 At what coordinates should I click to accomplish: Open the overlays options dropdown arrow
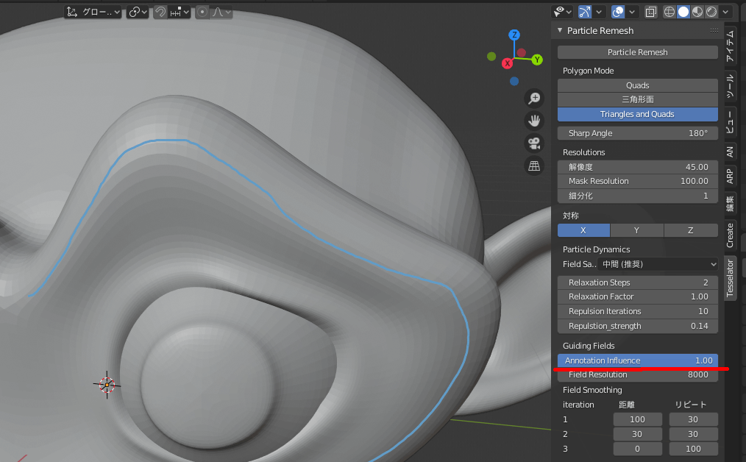pyautogui.click(x=632, y=12)
